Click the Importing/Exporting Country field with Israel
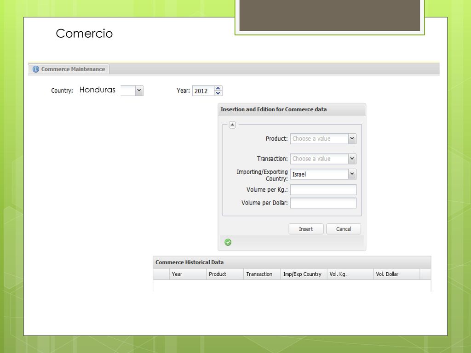Image resolution: width=471 pixels, height=353 pixels. pos(319,174)
